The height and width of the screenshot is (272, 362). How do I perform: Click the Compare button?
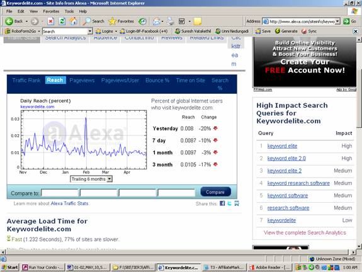215,192
